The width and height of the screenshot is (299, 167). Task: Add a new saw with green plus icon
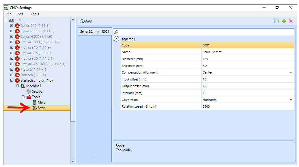(284, 21)
